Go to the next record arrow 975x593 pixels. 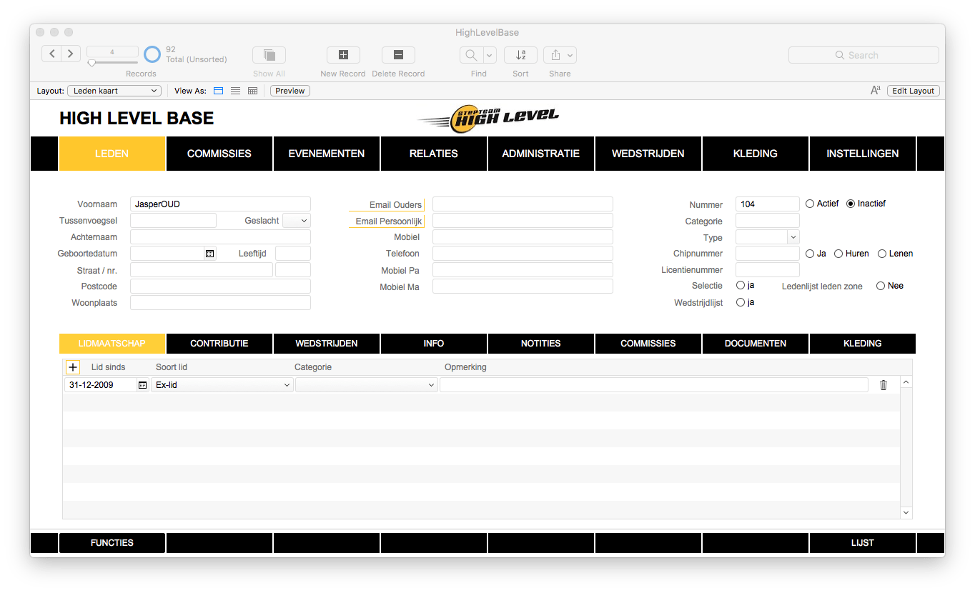pyautogui.click(x=70, y=54)
